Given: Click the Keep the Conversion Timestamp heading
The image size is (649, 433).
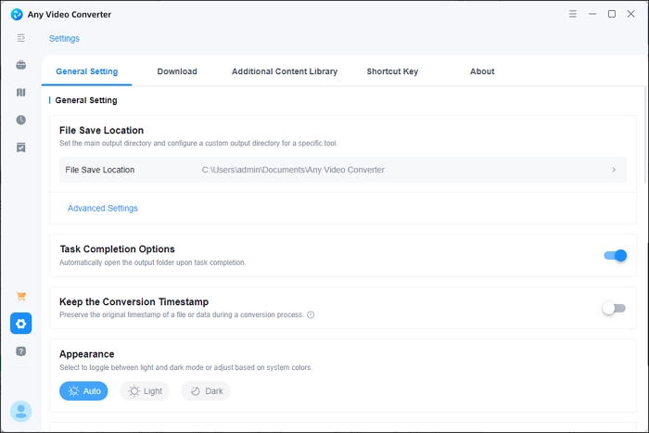Looking at the screenshot, I should 134,301.
